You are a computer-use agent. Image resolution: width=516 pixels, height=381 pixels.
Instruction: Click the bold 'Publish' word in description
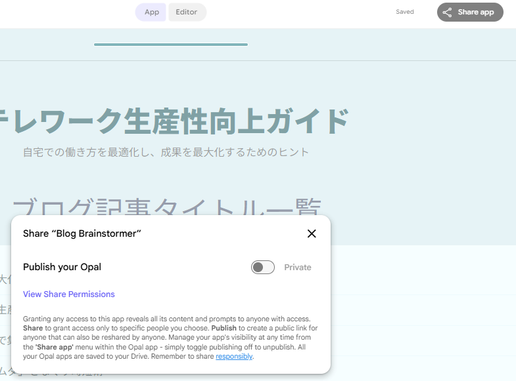click(224, 328)
